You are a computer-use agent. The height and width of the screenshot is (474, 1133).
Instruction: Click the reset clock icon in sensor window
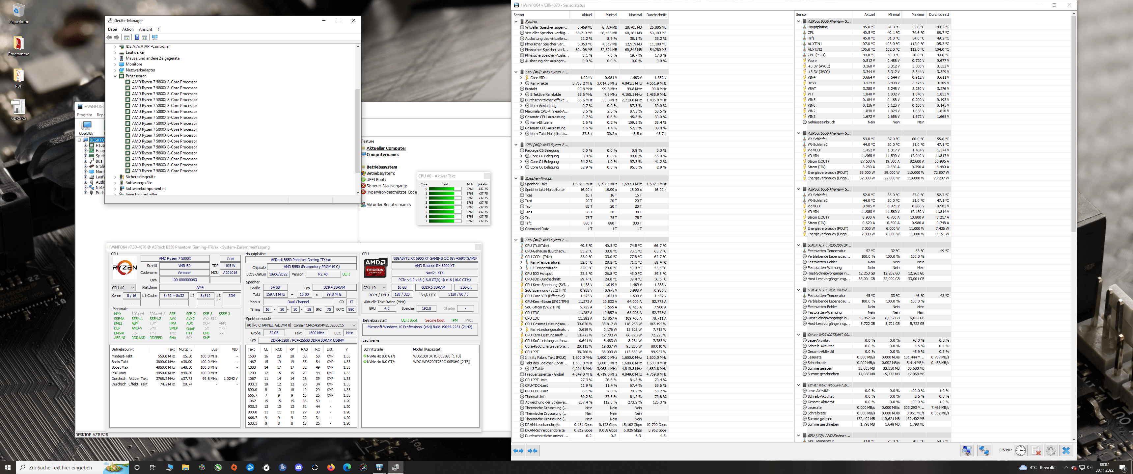click(x=1020, y=451)
